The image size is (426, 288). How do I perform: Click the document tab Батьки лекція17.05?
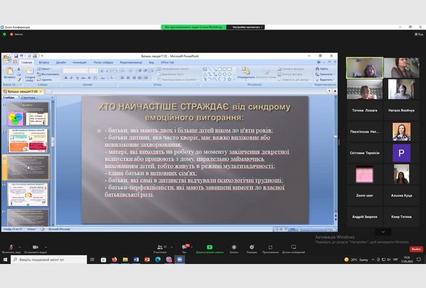(23, 91)
